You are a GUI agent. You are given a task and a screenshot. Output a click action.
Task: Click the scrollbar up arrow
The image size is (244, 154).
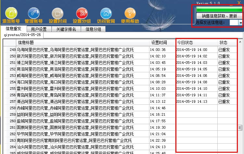[240, 42]
